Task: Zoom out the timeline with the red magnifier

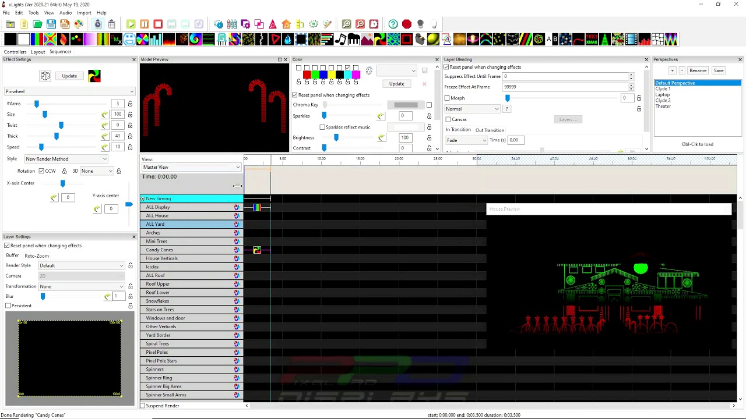Action: tap(360, 24)
